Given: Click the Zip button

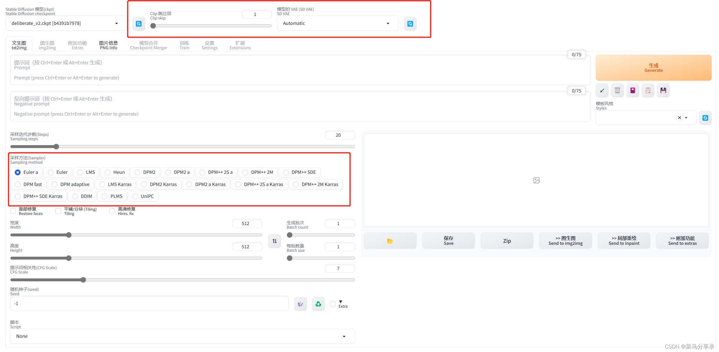Looking at the screenshot, I should [507, 241].
